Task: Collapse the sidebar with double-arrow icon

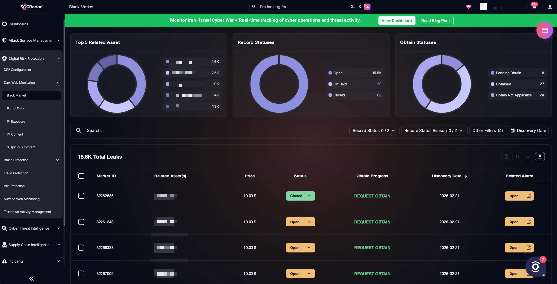Action: pos(32,279)
